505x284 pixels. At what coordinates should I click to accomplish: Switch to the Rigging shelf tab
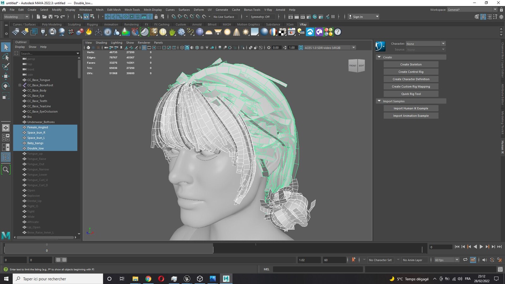[92, 24]
